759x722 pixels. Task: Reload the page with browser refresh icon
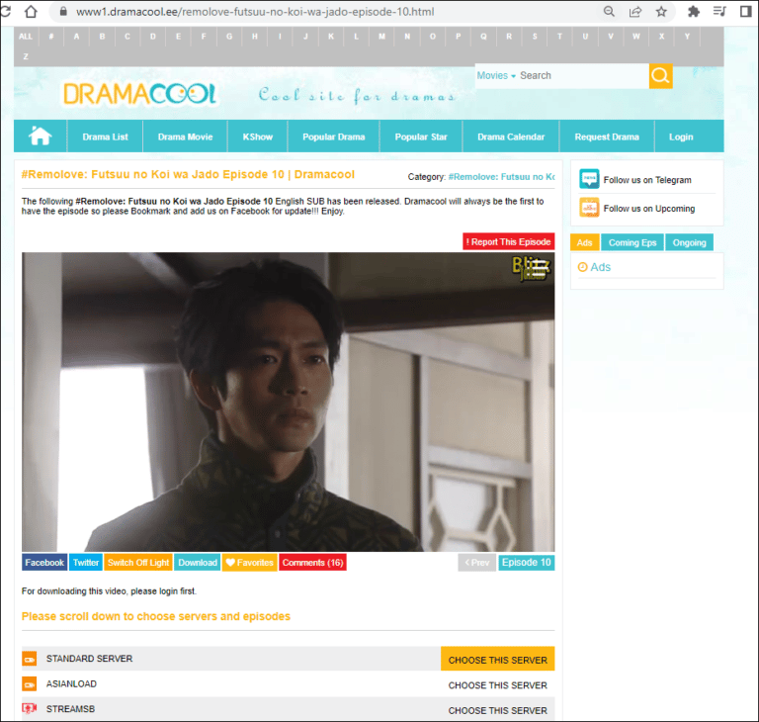5,11
